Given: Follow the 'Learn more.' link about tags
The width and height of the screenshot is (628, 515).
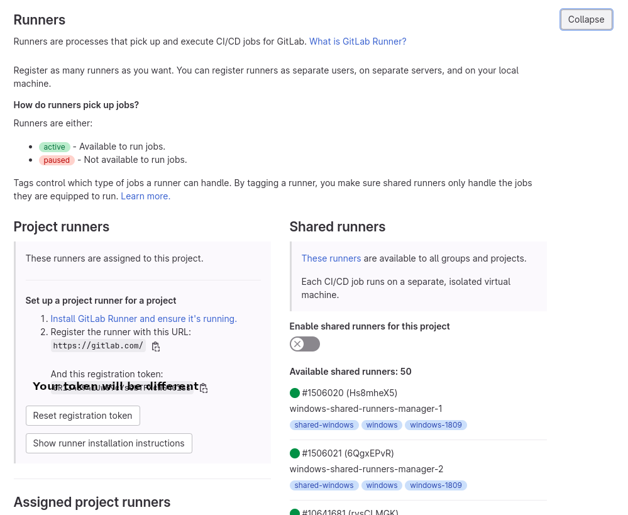Looking at the screenshot, I should pyautogui.click(x=145, y=196).
